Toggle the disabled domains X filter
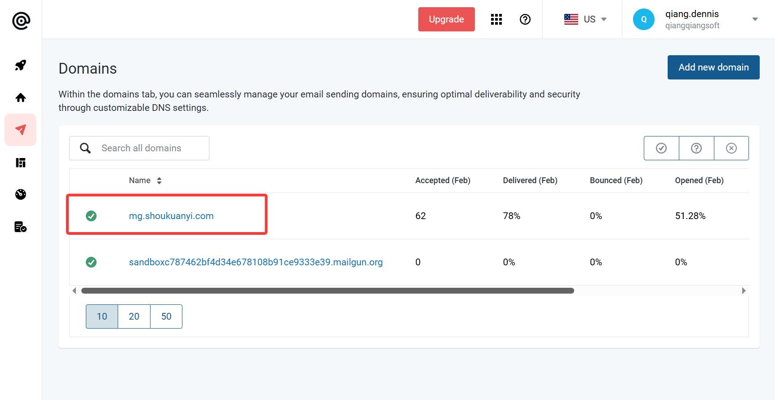This screenshot has width=775, height=400. click(731, 148)
